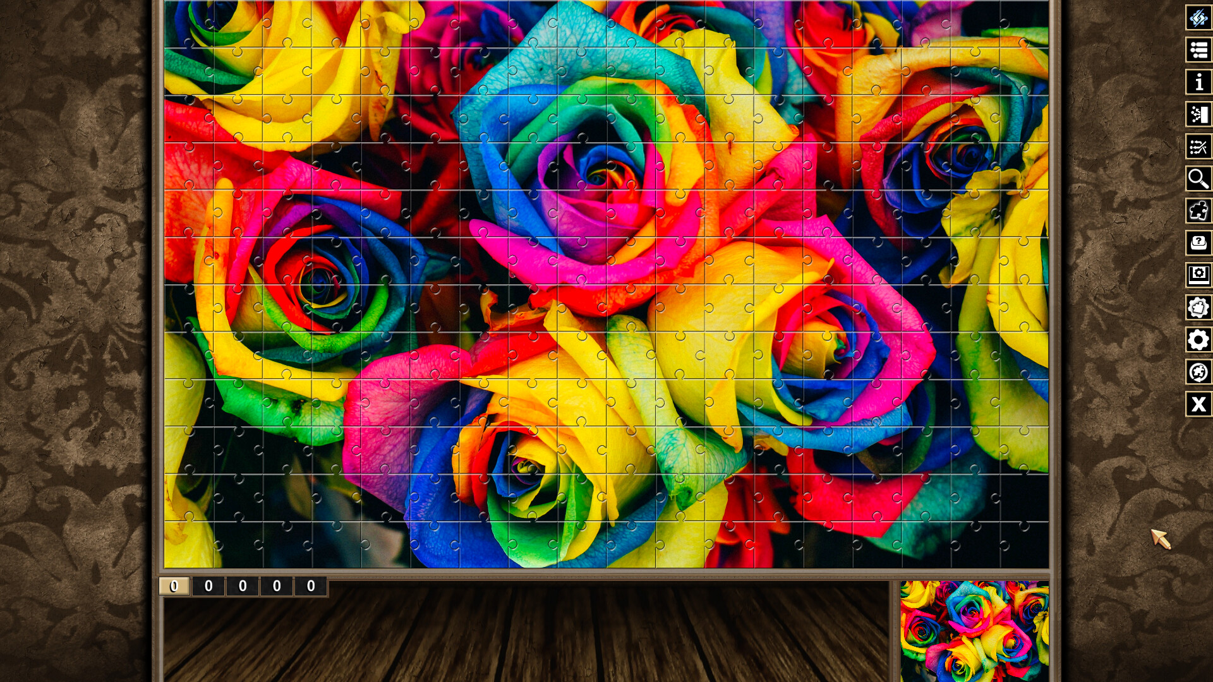
Task: Open the puzzle selection list
Action: (1198, 50)
